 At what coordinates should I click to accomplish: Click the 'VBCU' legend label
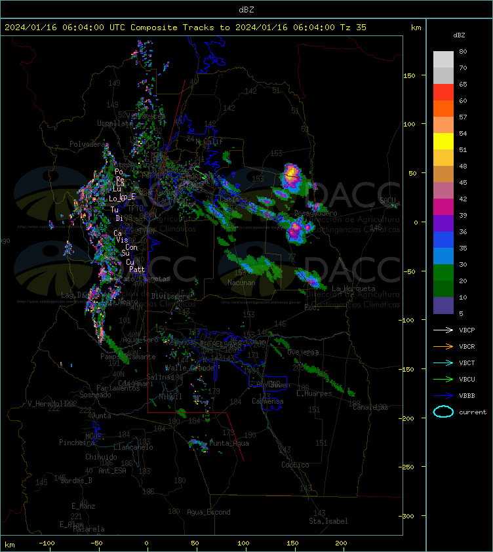[467, 379]
